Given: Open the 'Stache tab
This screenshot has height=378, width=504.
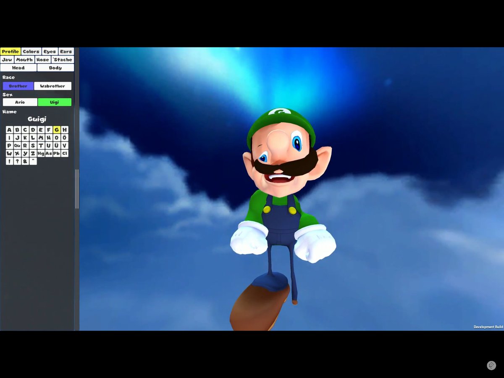Looking at the screenshot, I should pyautogui.click(x=63, y=60).
